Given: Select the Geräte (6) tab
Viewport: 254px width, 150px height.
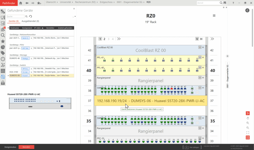Looking at the screenshot, I should [x=14, y=21].
